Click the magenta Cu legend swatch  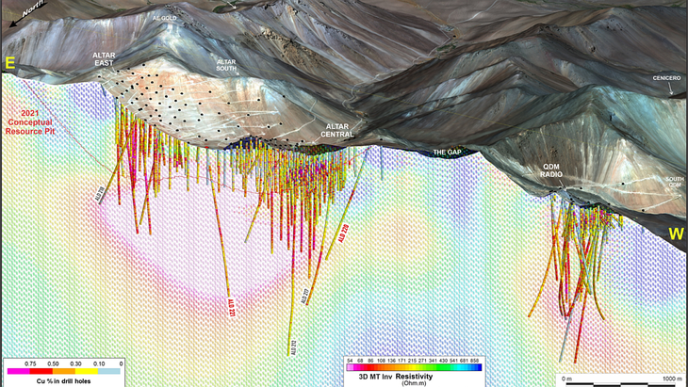(19, 372)
